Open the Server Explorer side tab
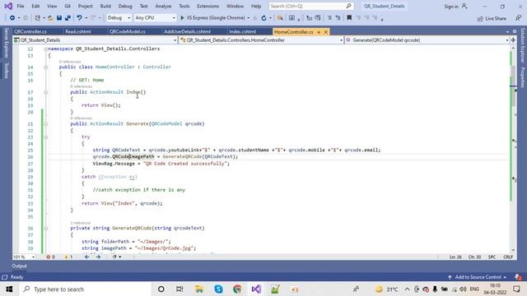This screenshot has width=527, height=296. pyautogui.click(x=6, y=43)
